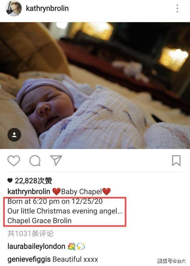Click the 'Baby Chapel' caption text
Image resolution: width=190 pixels, height=266 pixels.
[81, 192]
